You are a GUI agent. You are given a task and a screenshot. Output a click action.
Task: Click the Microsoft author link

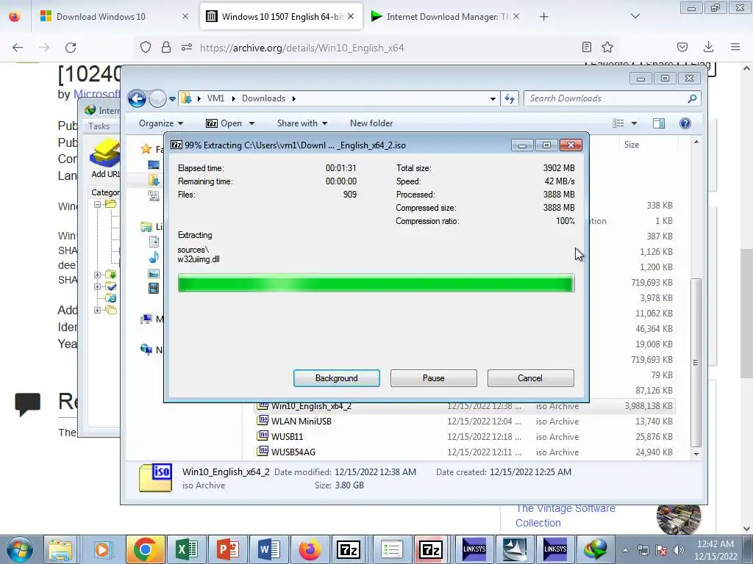tap(96, 94)
